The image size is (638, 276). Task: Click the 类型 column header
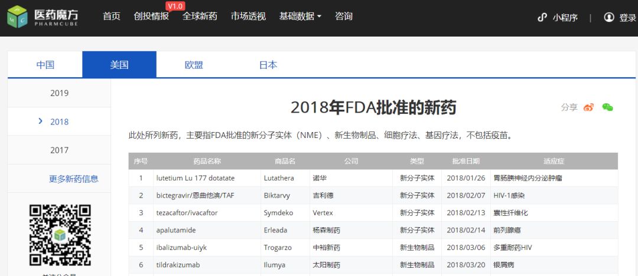(417, 162)
